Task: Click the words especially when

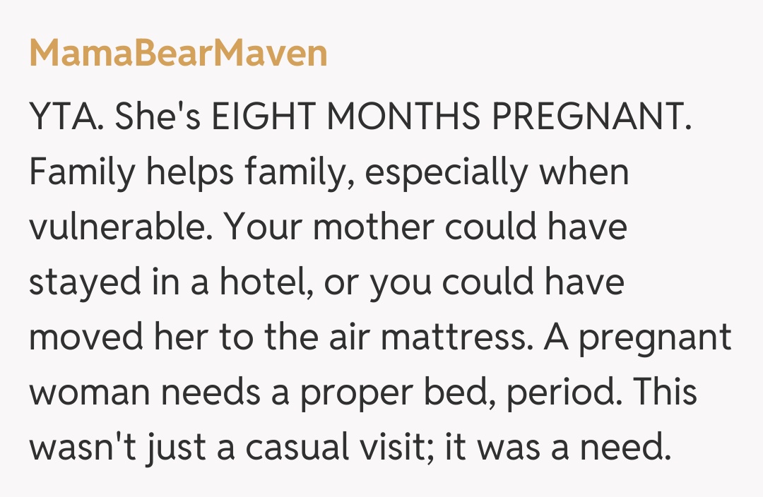Action: point(496,174)
